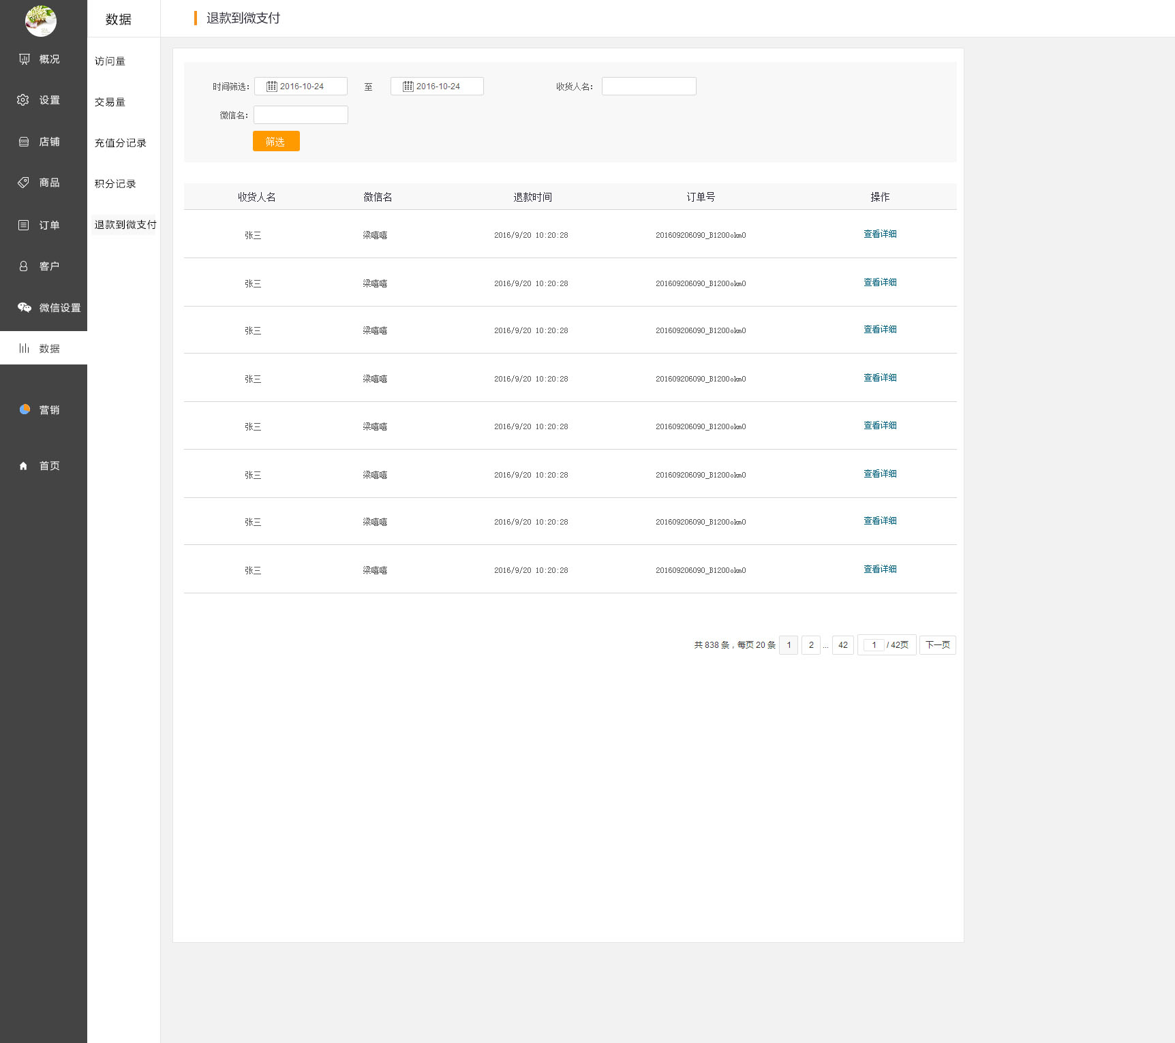Image resolution: width=1175 pixels, height=1043 pixels.
Task: Select the 商品 tag icon
Action: (23, 183)
